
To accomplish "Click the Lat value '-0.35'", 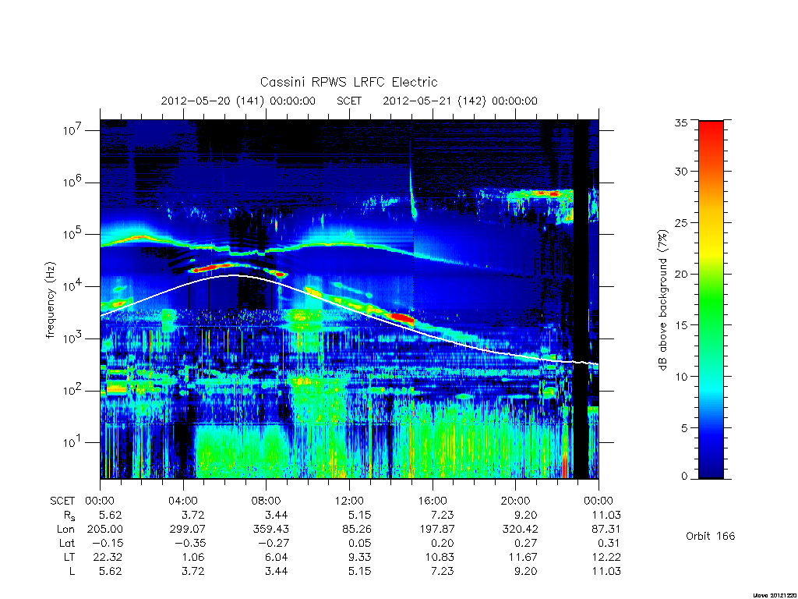I will pos(191,544).
